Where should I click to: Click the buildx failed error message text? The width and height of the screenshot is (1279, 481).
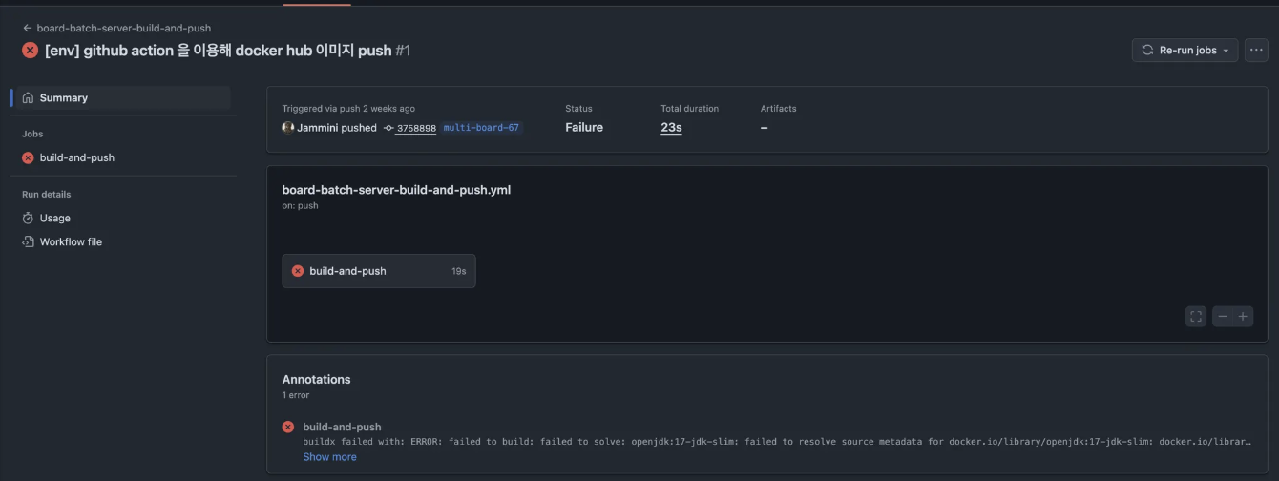tap(777, 442)
